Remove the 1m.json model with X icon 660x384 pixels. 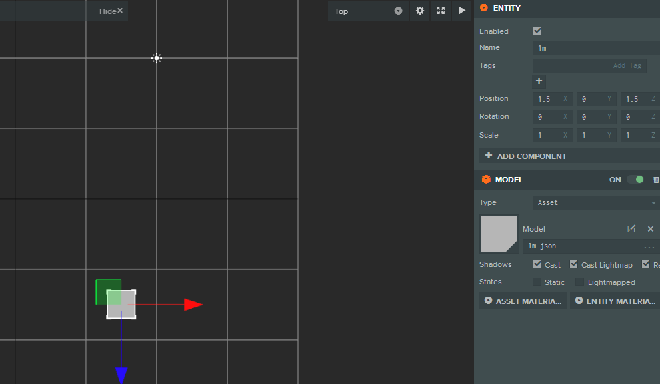[651, 229]
